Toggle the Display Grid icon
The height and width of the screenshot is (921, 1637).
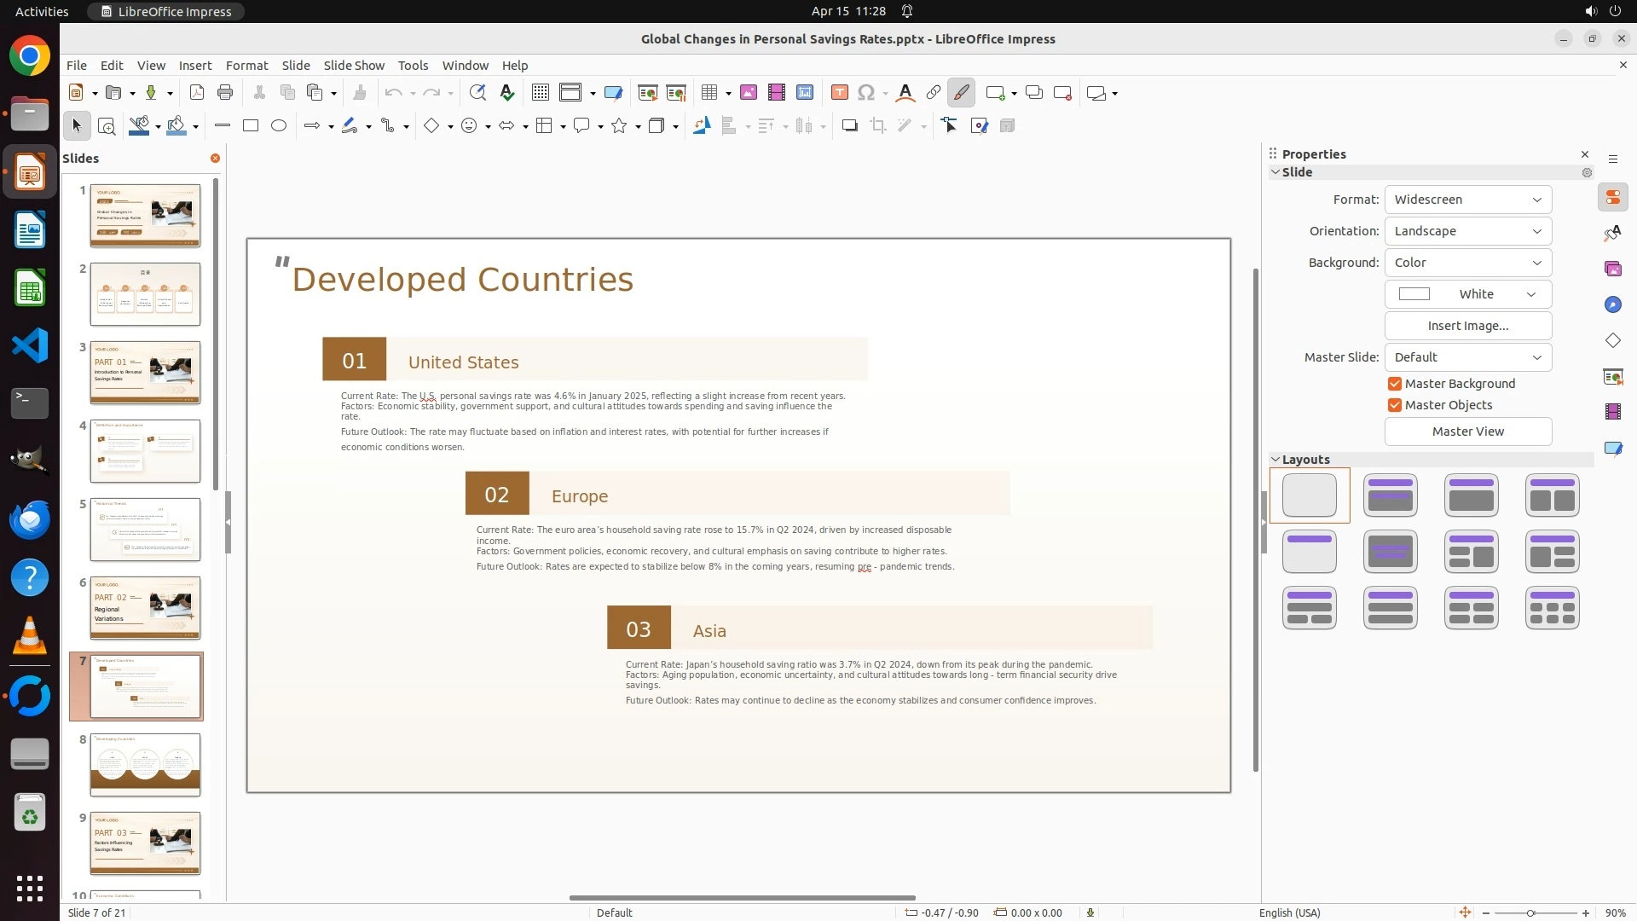click(541, 93)
